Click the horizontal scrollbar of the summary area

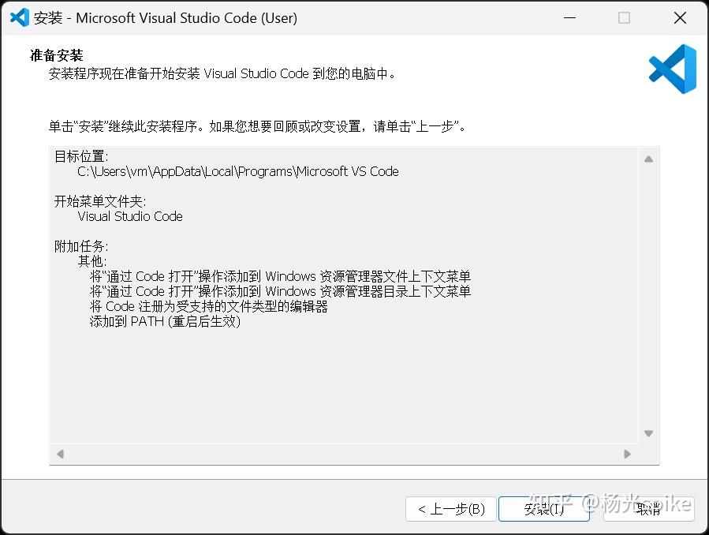pos(343,454)
